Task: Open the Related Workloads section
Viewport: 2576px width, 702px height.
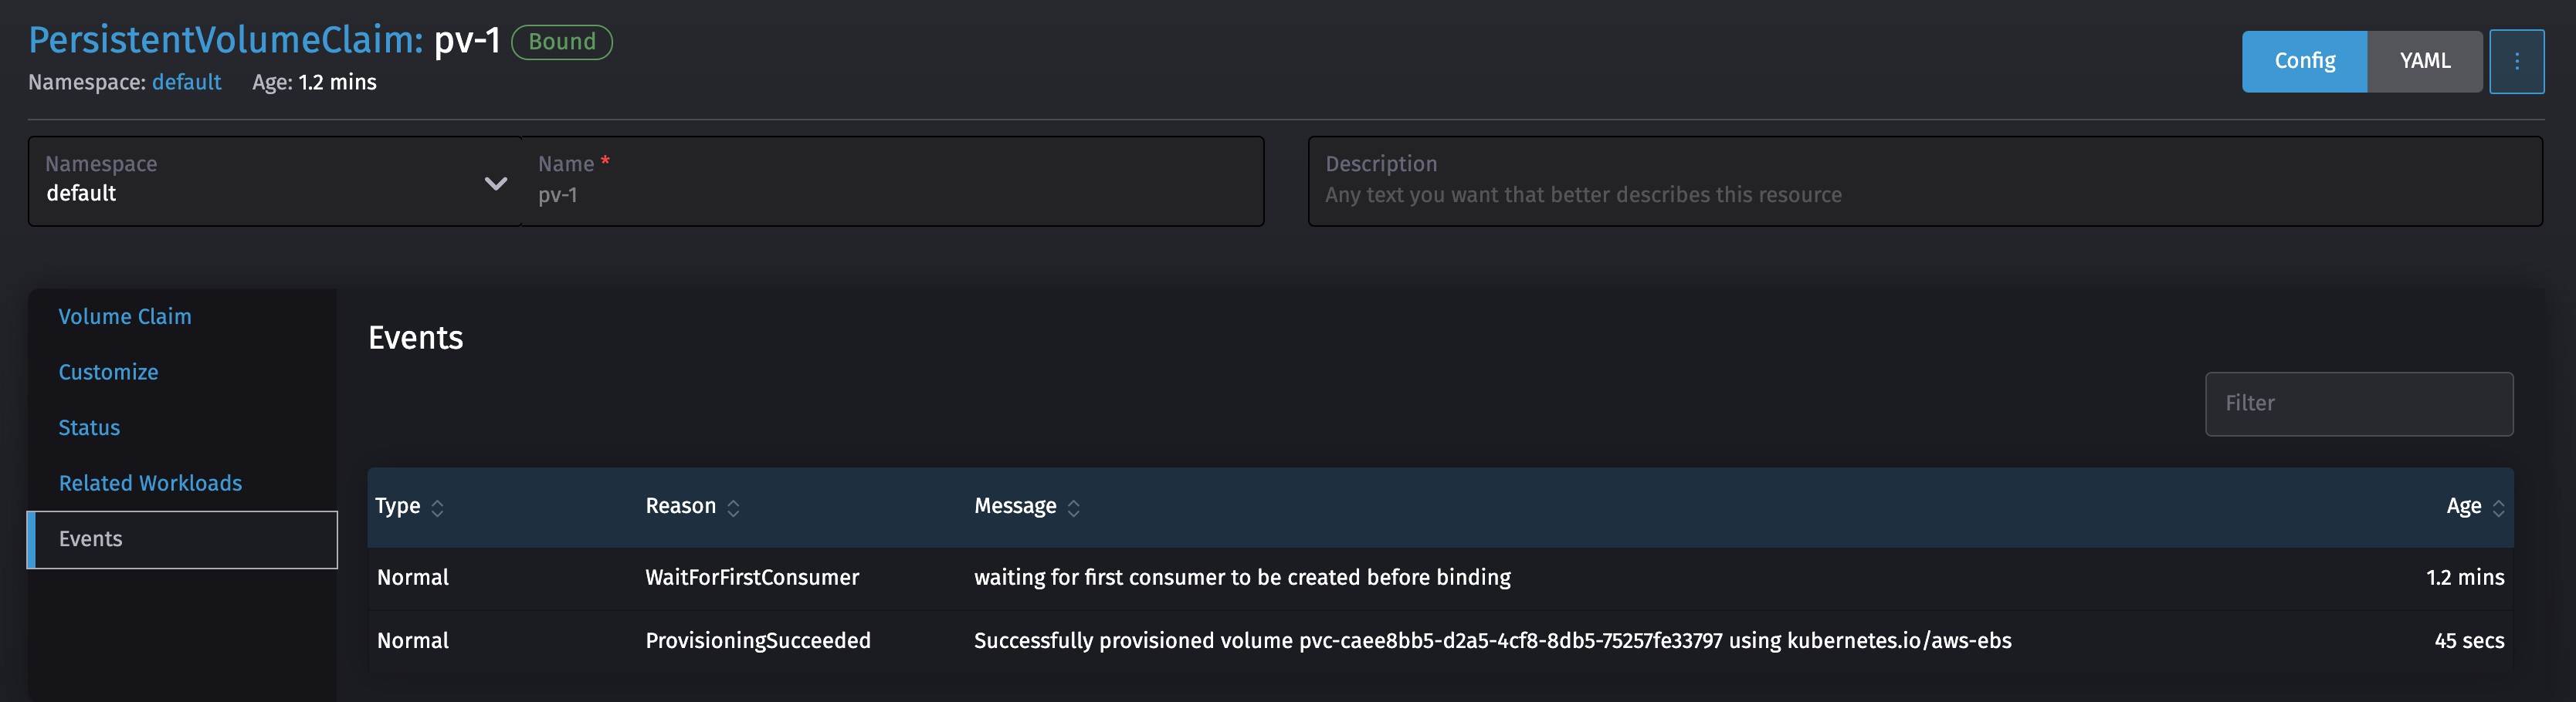Action: [150, 482]
